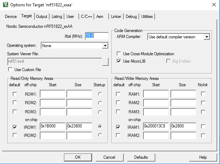Toggle the Use MicroLIB checkbox
This screenshot has width=220, height=164.
tap(119, 61)
